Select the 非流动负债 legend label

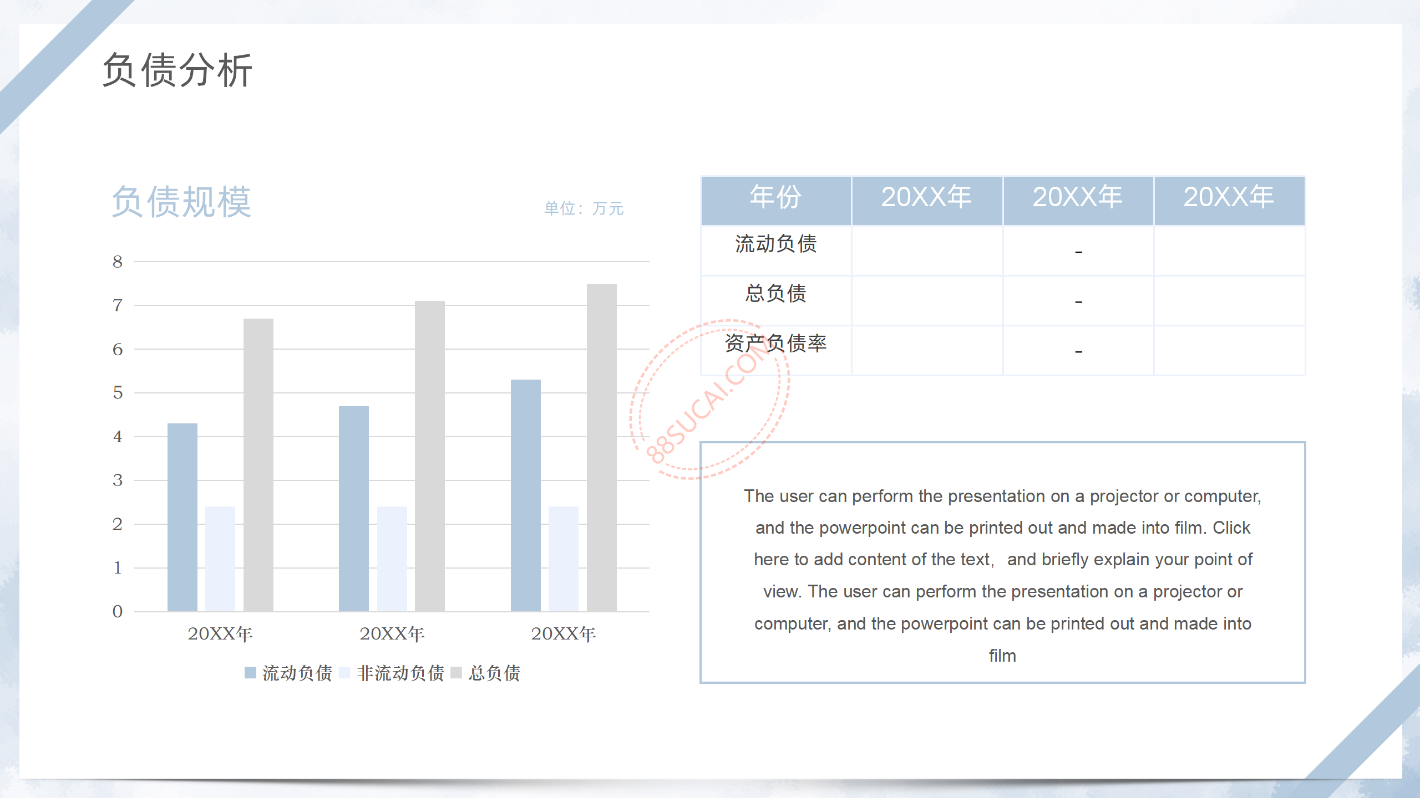pyautogui.click(x=400, y=673)
